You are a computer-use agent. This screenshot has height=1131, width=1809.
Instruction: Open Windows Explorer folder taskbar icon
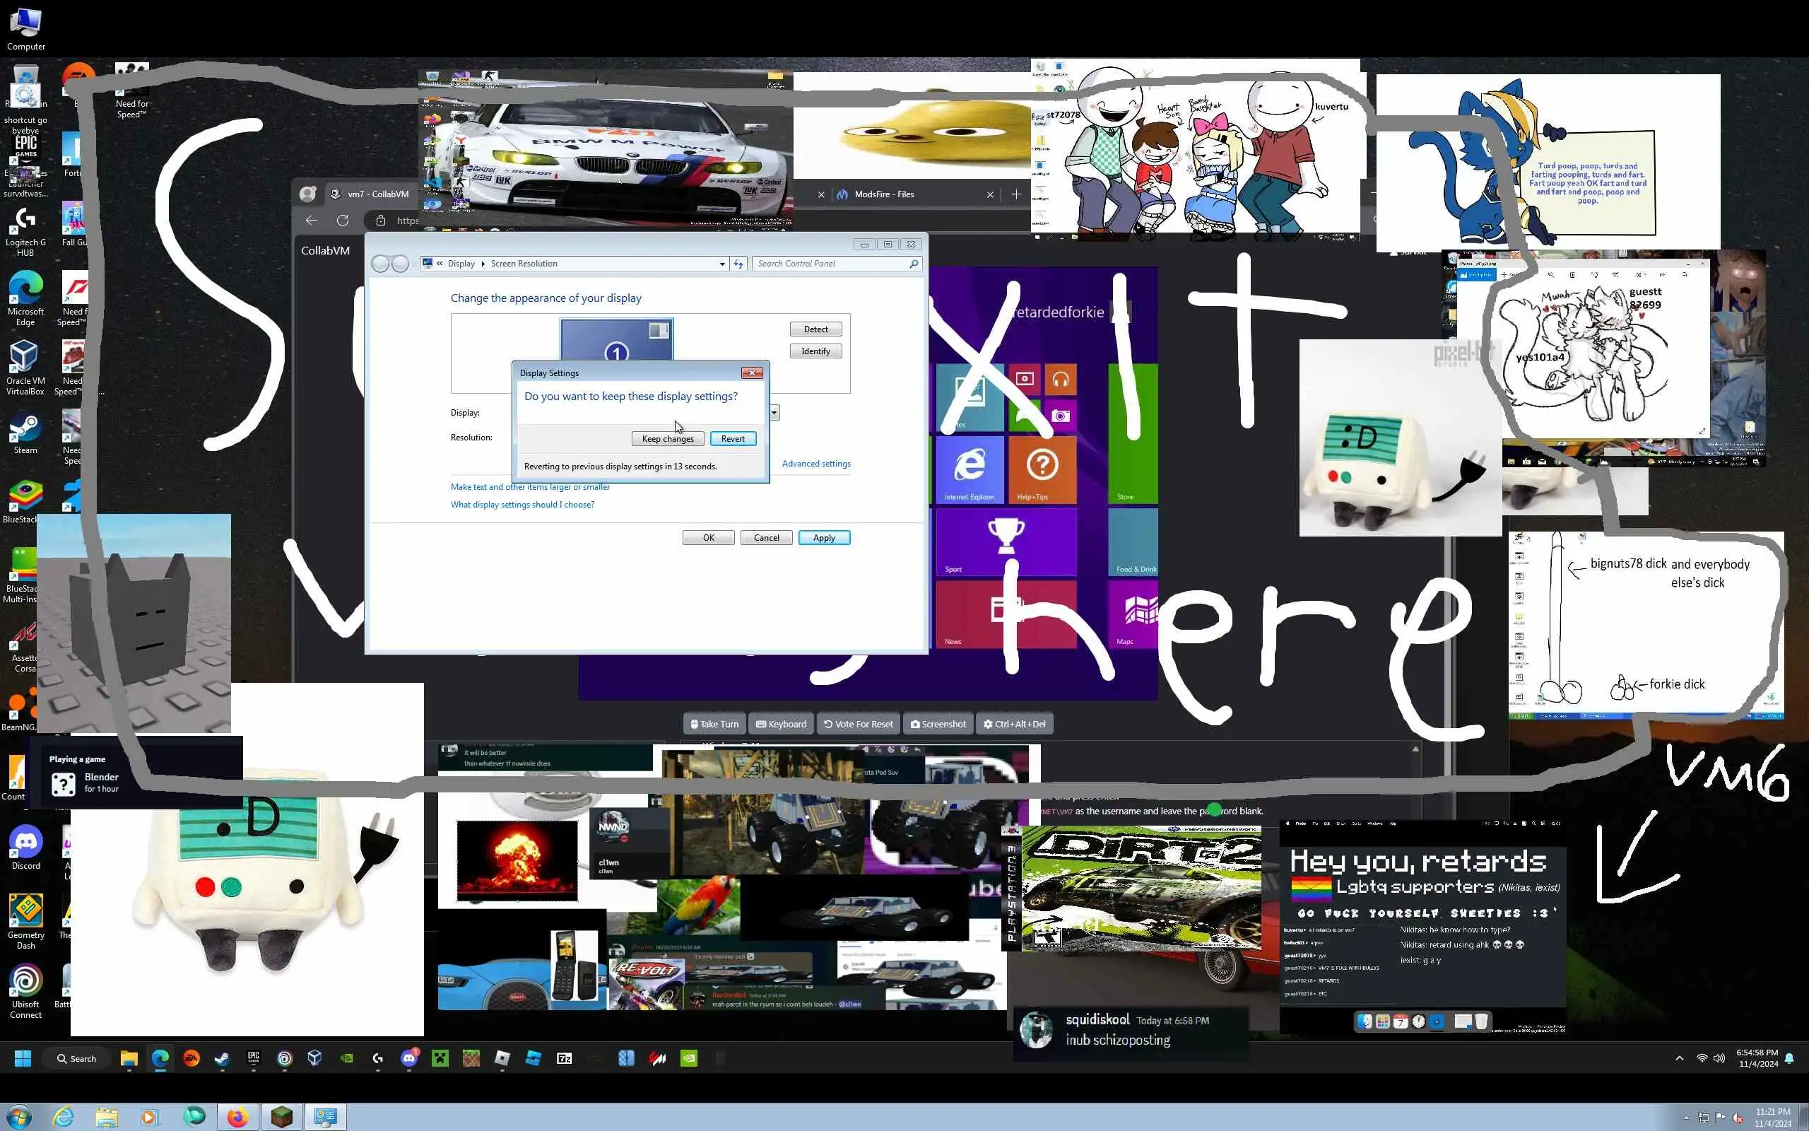(x=106, y=1118)
